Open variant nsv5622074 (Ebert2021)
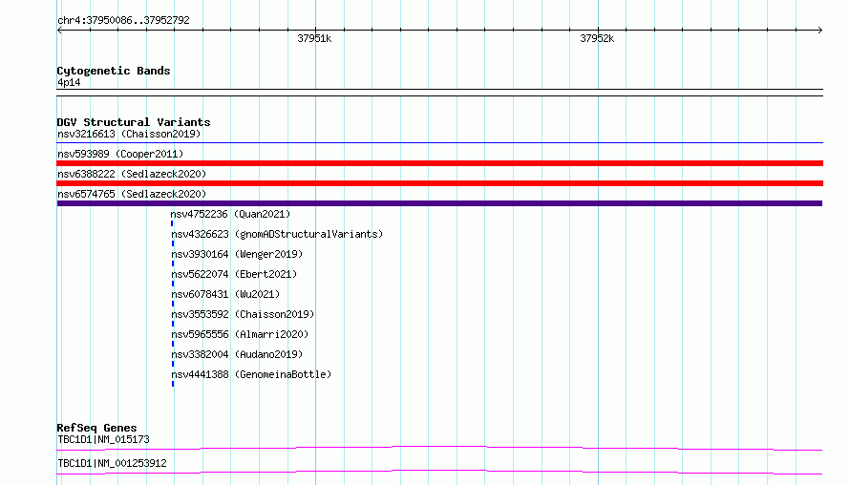The width and height of the screenshot is (850, 485). point(234,274)
